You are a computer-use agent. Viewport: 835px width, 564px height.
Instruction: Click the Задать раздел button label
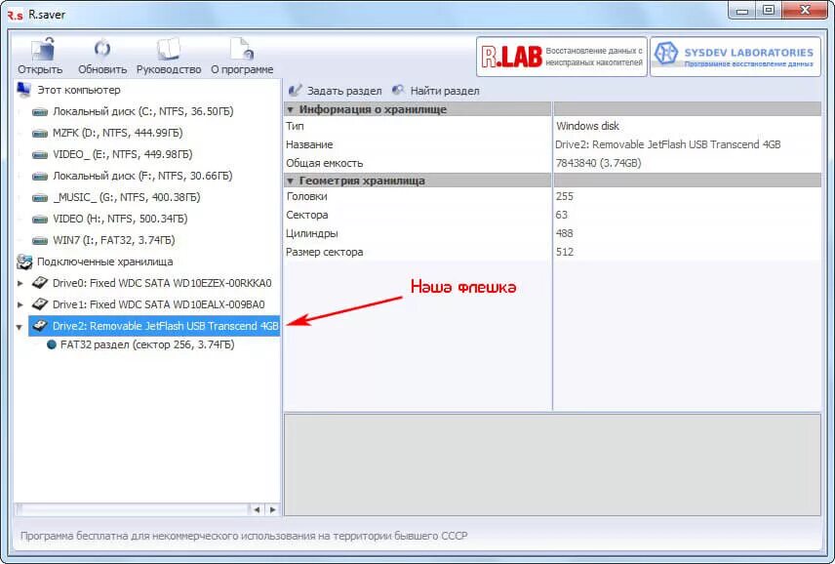[344, 91]
